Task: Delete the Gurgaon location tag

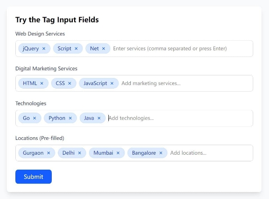Action: click(49, 153)
